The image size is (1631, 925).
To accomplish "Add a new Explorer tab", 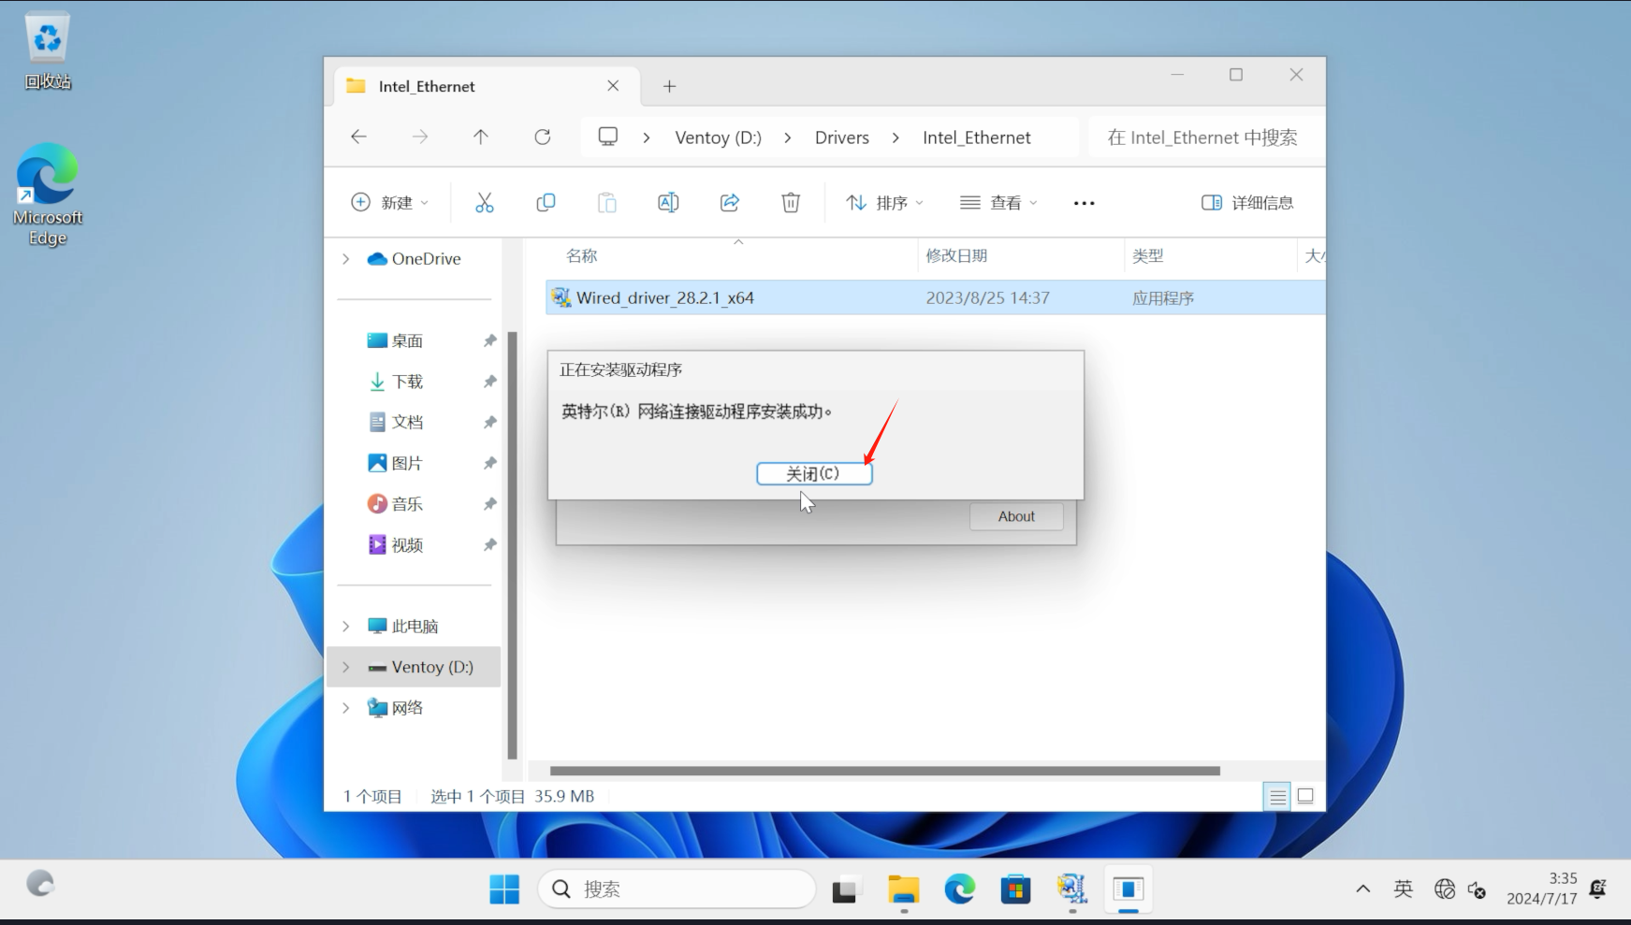I will coord(669,86).
